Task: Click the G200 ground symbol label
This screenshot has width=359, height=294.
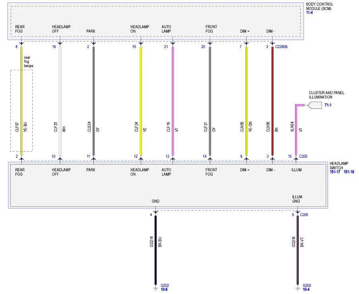Action: click(307, 286)
